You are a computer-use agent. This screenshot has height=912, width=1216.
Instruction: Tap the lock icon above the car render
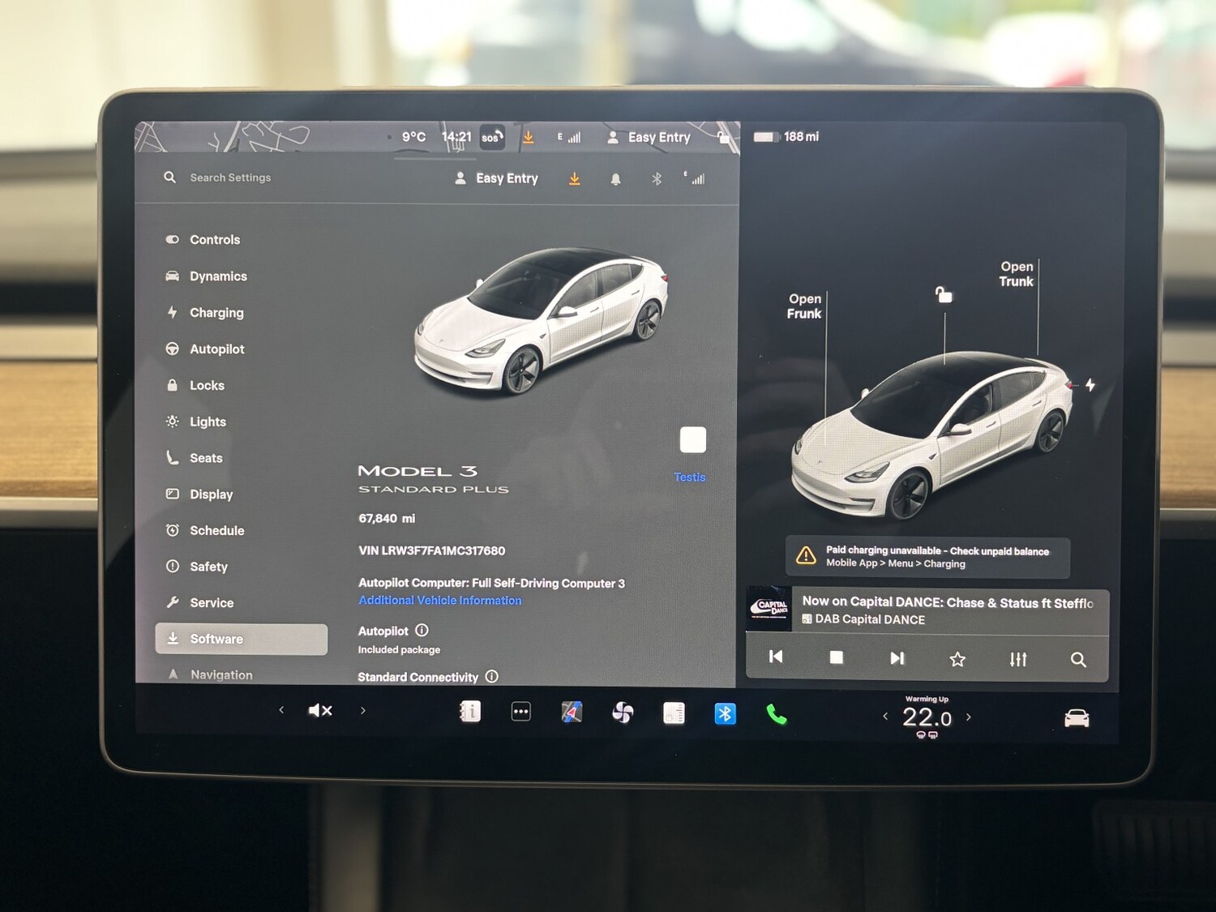943,295
